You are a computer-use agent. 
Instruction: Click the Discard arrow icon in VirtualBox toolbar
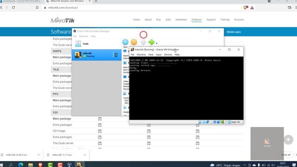click(x=143, y=42)
